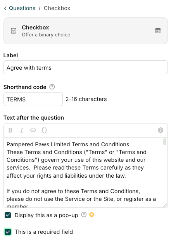Image resolution: width=171 pixels, height=245 pixels.
Task: Click the Checkbox breadcrumb item
Action: tap(57, 8)
